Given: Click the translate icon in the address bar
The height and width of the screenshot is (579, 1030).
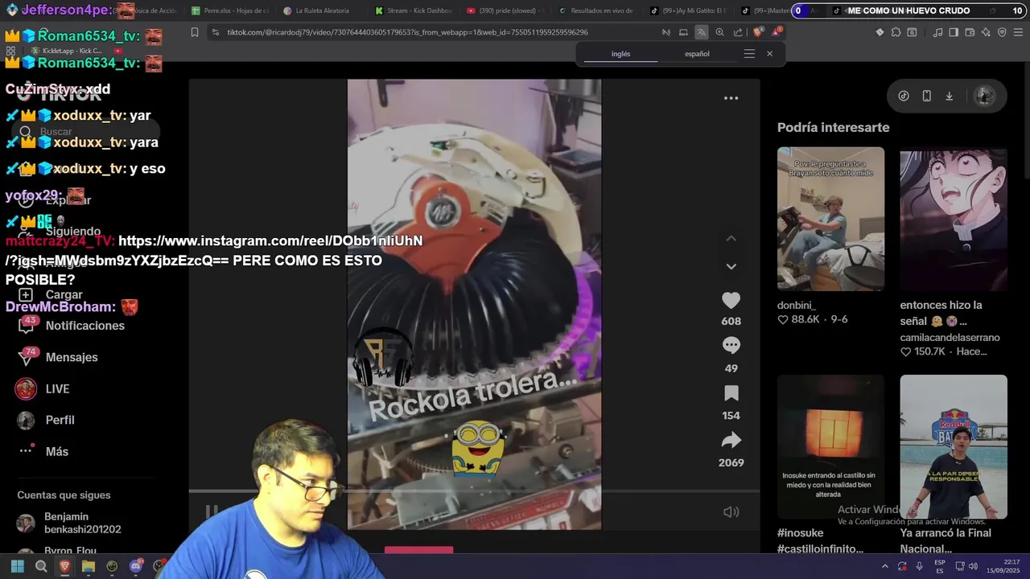Looking at the screenshot, I should [701, 32].
